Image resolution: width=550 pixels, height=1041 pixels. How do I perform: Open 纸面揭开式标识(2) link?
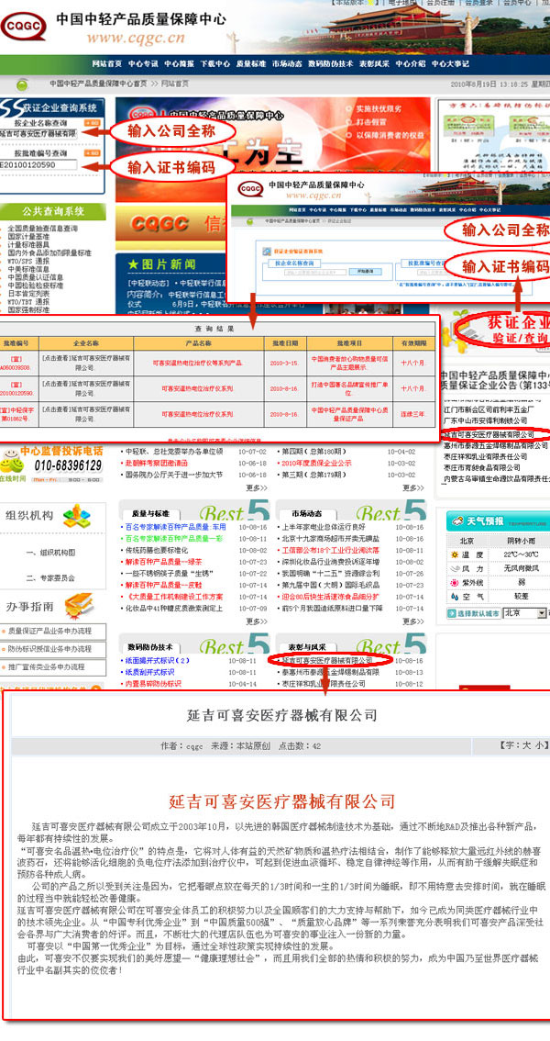click(x=157, y=661)
